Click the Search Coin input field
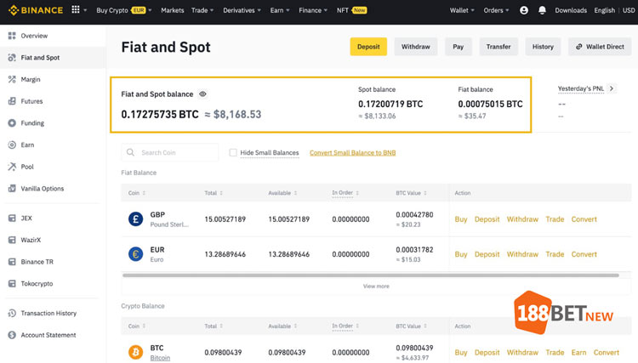This screenshot has width=638, height=363. pos(169,152)
